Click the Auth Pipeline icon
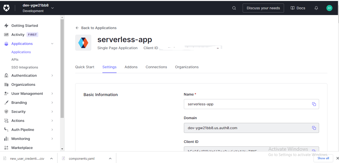The image size is (339, 163). click(x=6, y=130)
